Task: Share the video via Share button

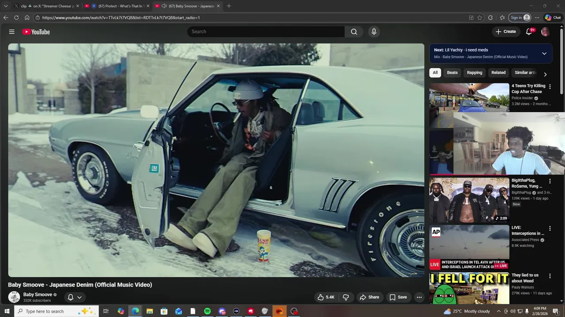Action: pyautogui.click(x=369, y=297)
